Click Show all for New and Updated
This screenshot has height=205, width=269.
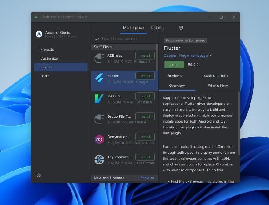point(147,178)
